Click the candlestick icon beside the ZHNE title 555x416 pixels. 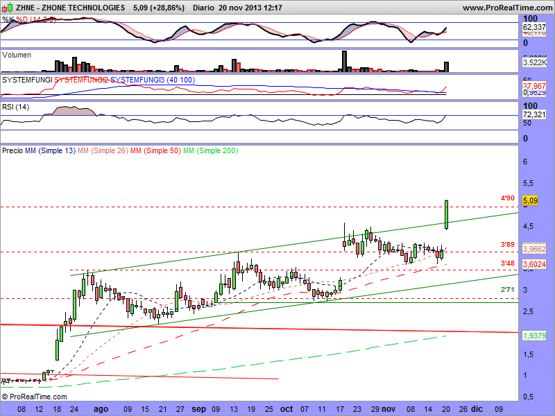tap(8, 7)
